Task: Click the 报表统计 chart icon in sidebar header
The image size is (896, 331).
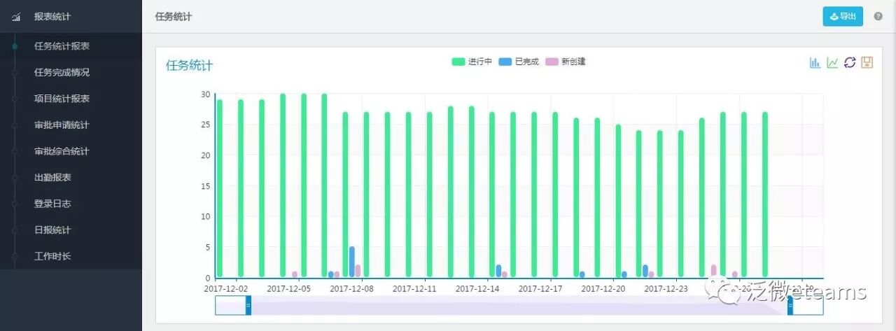Action: (x=16, y=17)
